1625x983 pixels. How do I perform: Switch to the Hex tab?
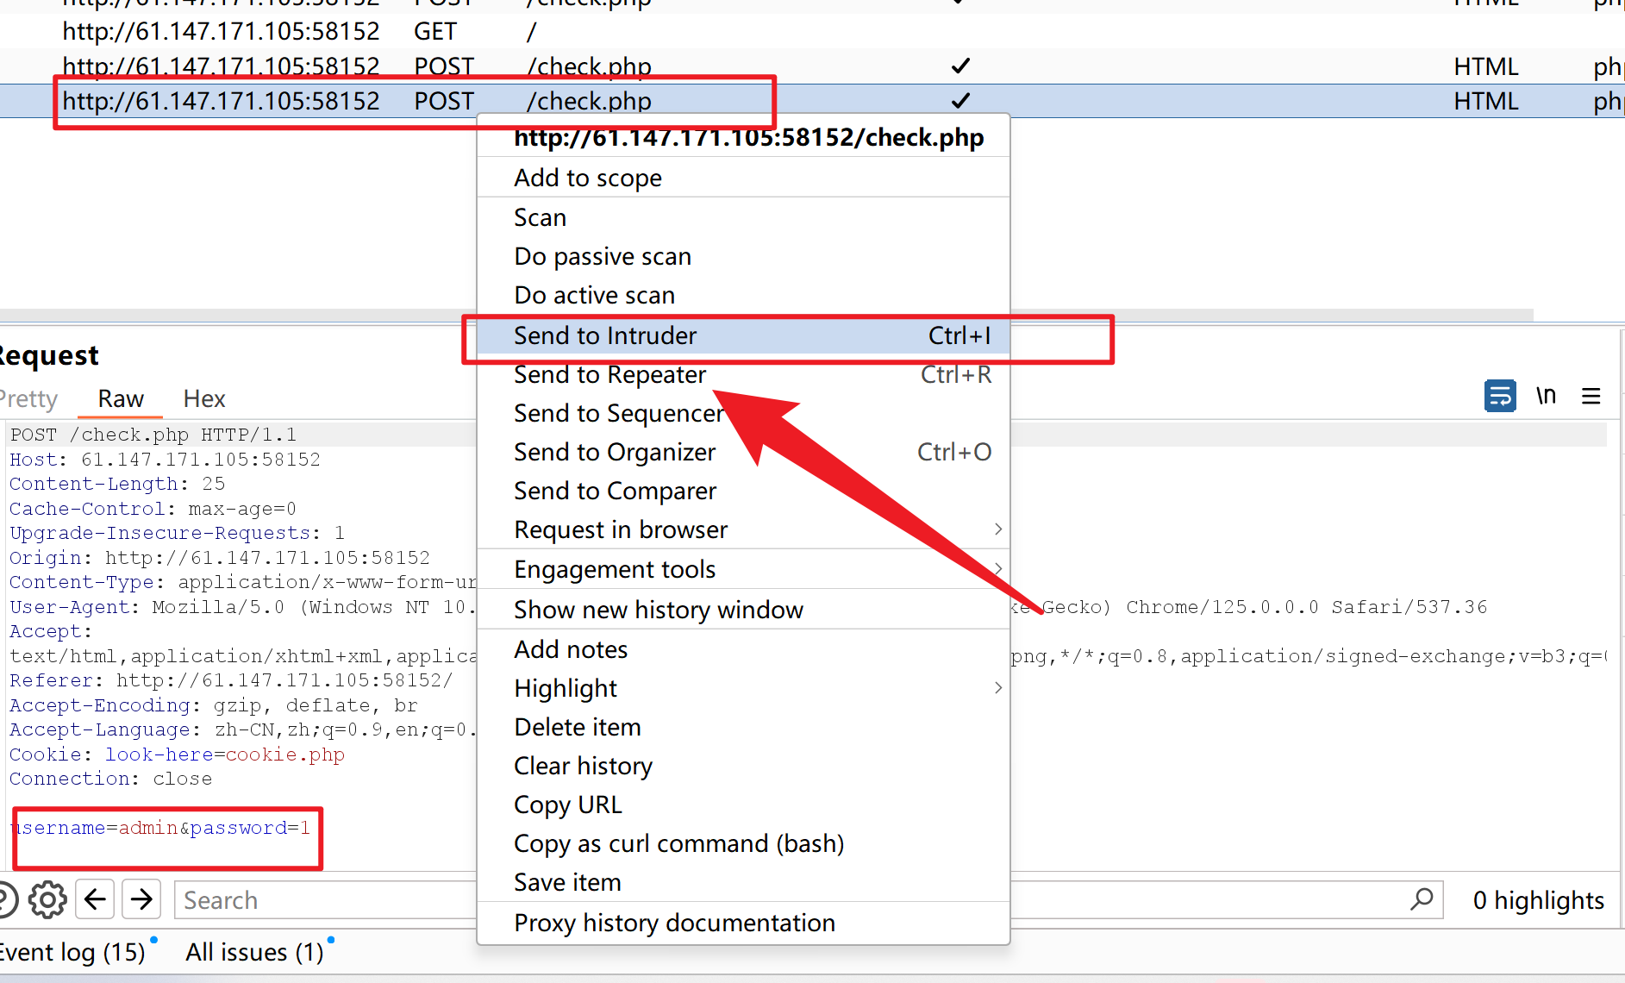pyautogui.click(x=204, y=398)
